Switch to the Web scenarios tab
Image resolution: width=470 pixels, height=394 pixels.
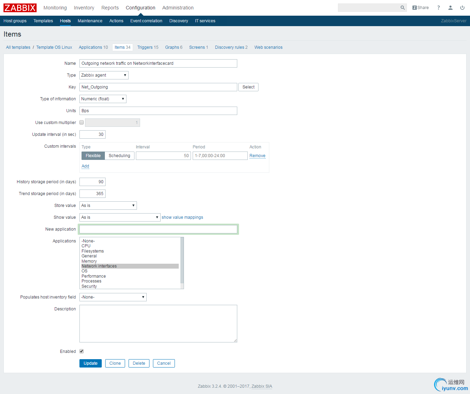click(268, 47)
